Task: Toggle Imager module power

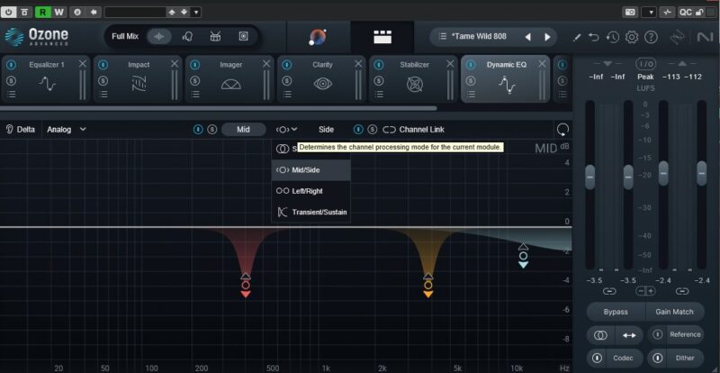Action: point(194,65)
